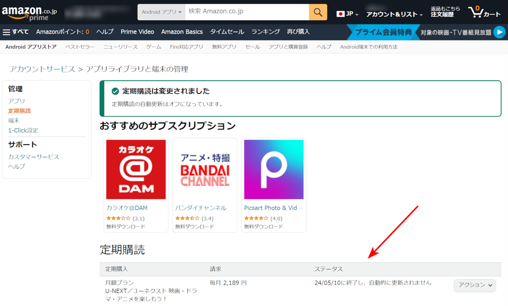
Task: Expand the アカウント＆リスト menu
Action: click(x=394, y=14)
